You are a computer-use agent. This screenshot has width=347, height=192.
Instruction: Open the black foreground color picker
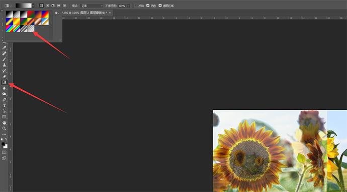[3, 144]
